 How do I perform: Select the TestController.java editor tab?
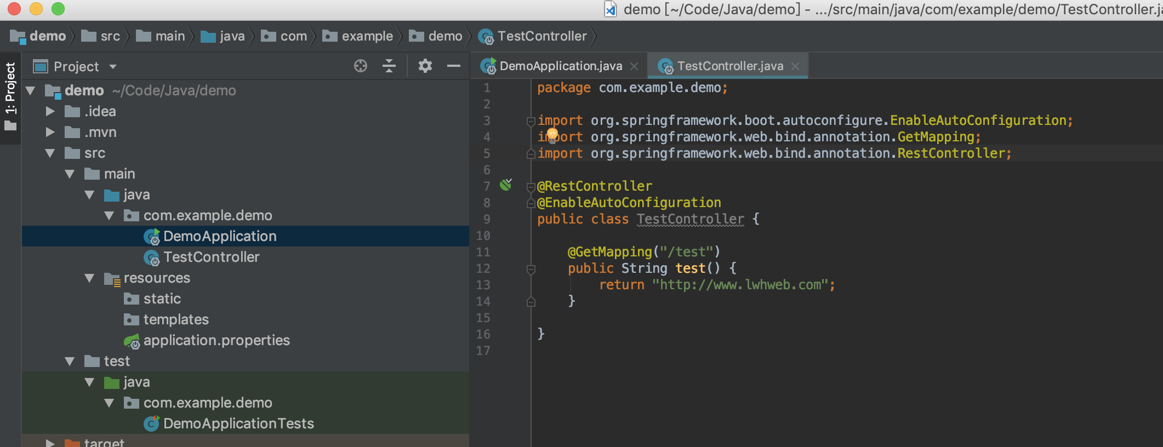[729, 66]
